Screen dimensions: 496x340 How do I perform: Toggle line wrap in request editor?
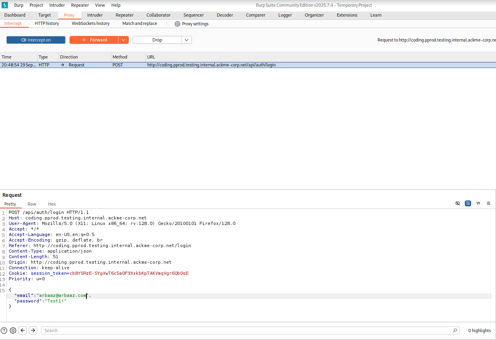click(x=468, y=203)
